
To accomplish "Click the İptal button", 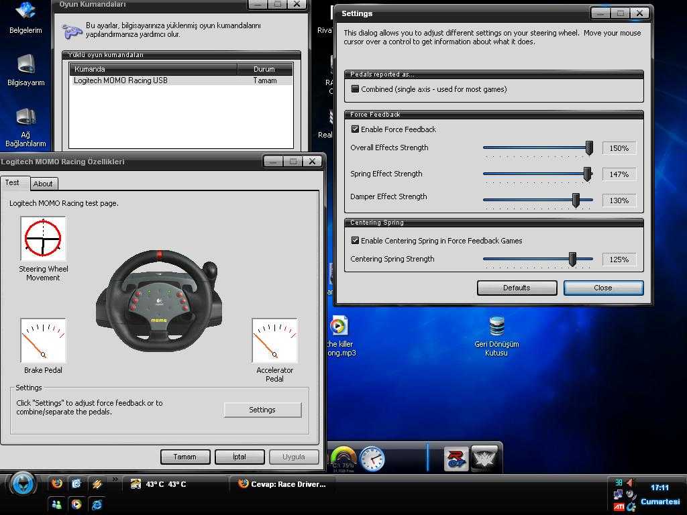I will [x=240, y=457].
